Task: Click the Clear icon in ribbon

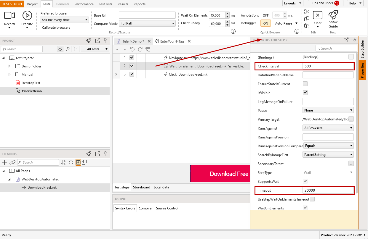Action: coord(318,15)
